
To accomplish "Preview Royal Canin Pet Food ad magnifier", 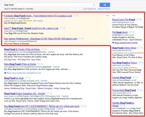I will click(140, 20).
